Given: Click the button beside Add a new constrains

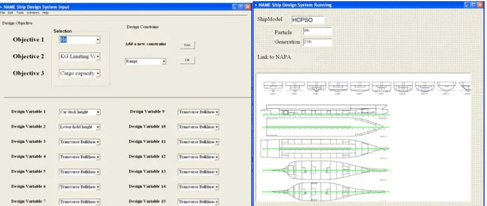Looking at the screenshot, I should click(x=187, y=45).
